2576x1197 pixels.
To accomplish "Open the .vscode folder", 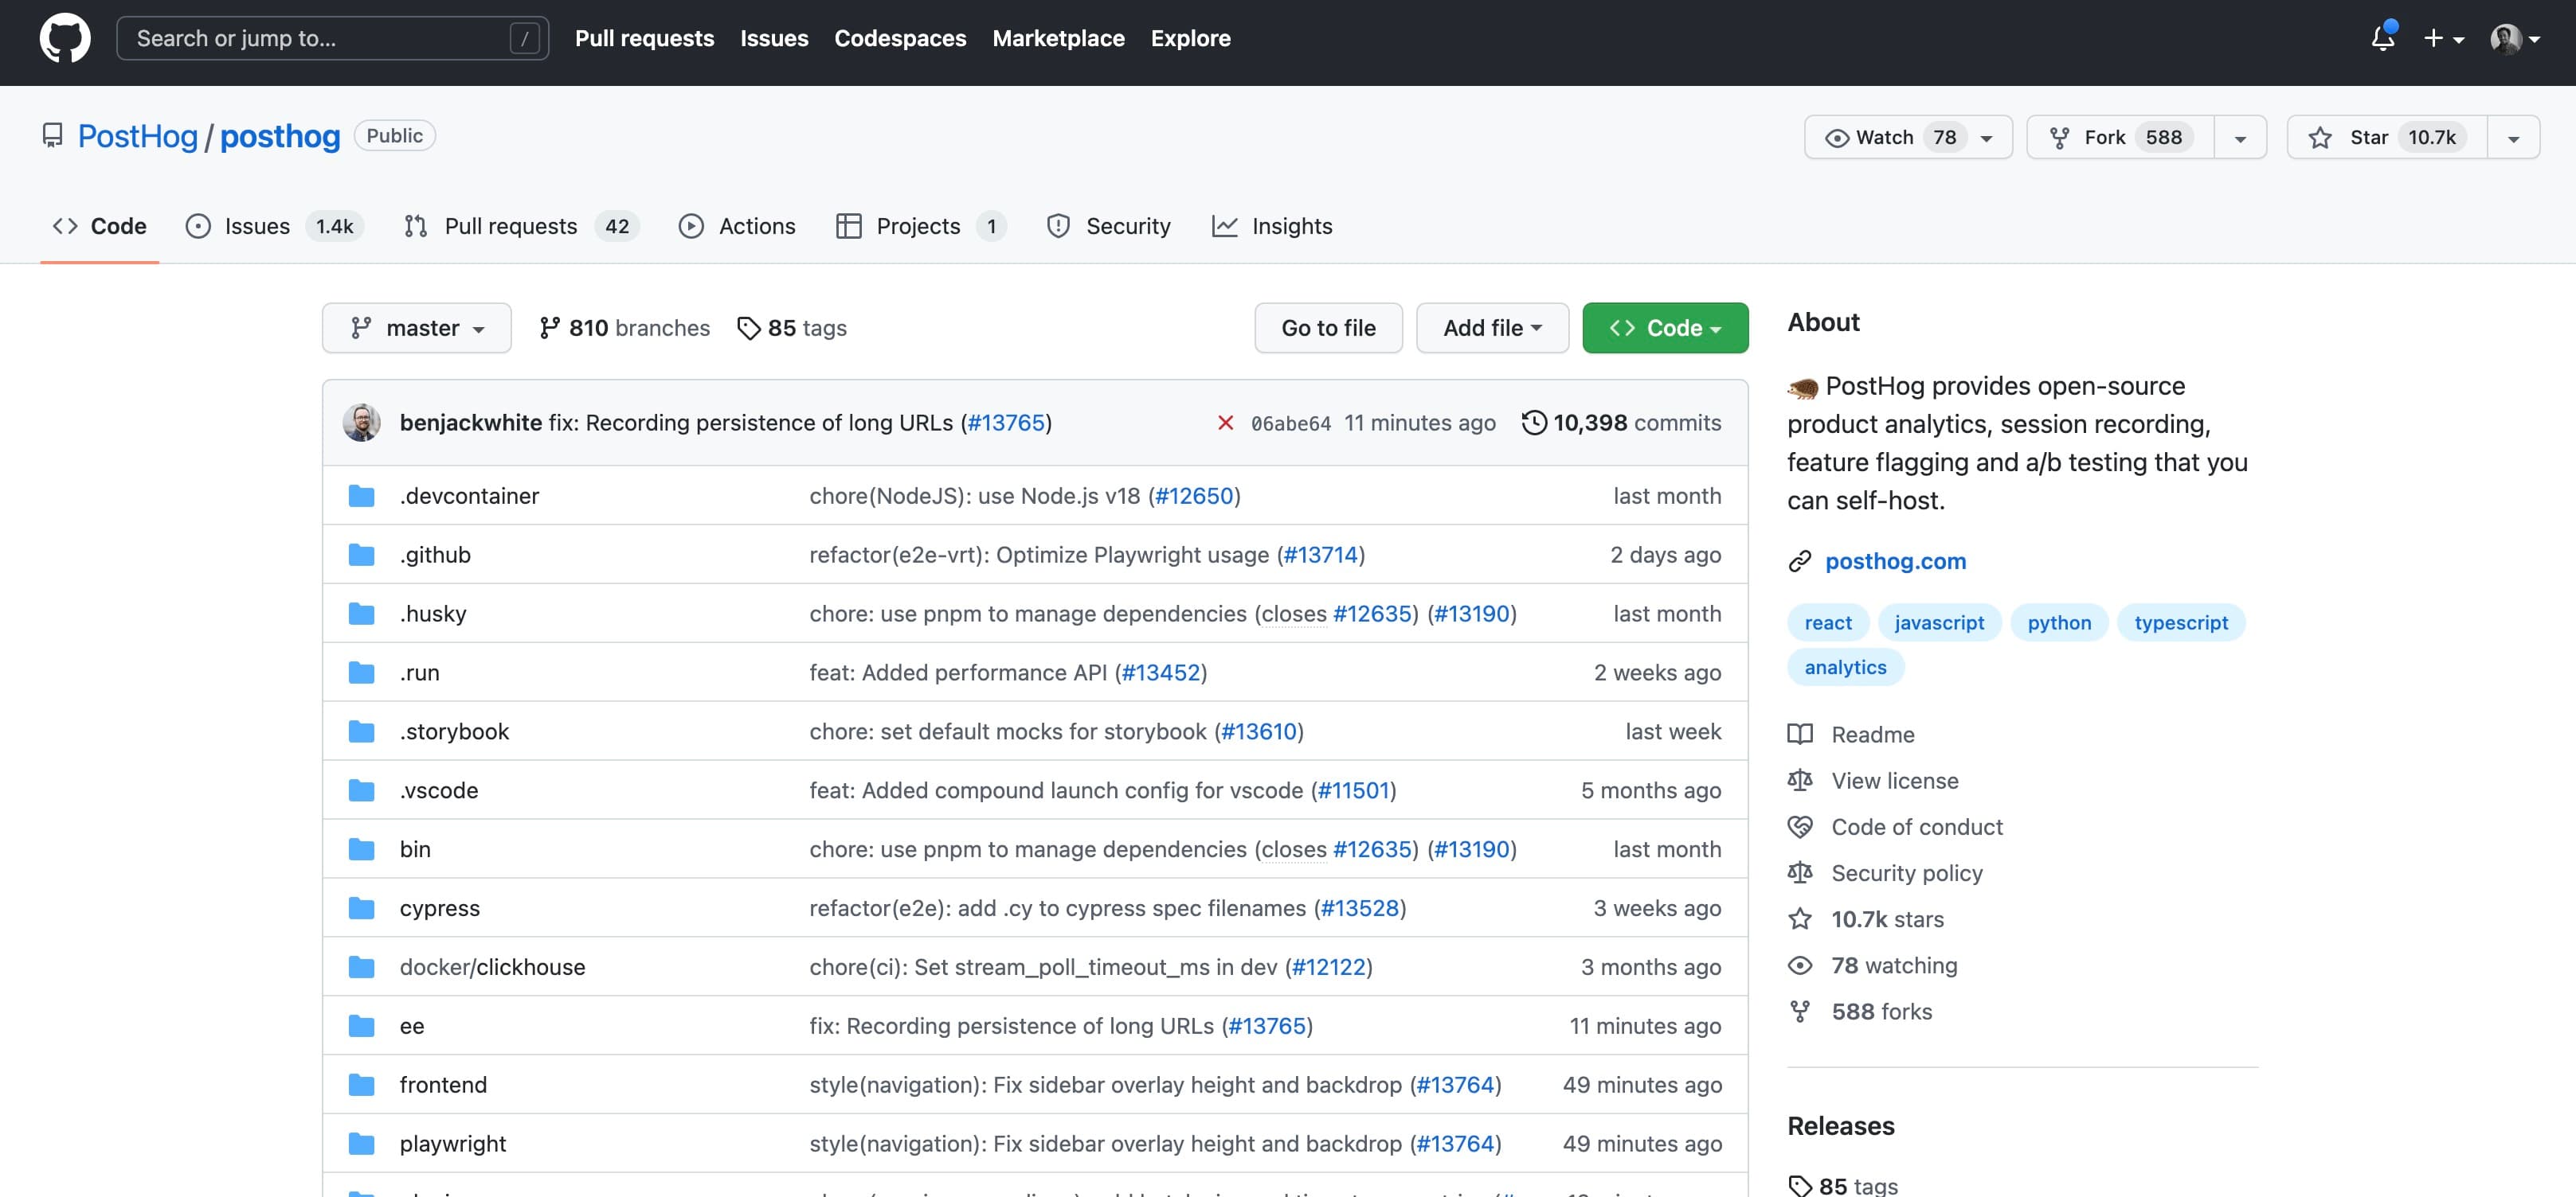I will coord(439,790).
